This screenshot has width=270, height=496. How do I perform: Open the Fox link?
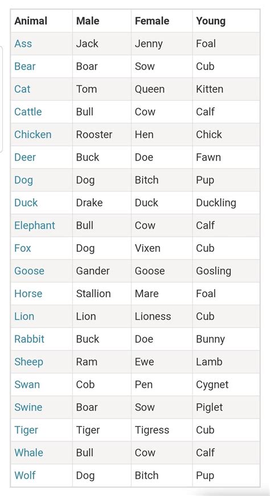tap(23, 248)
